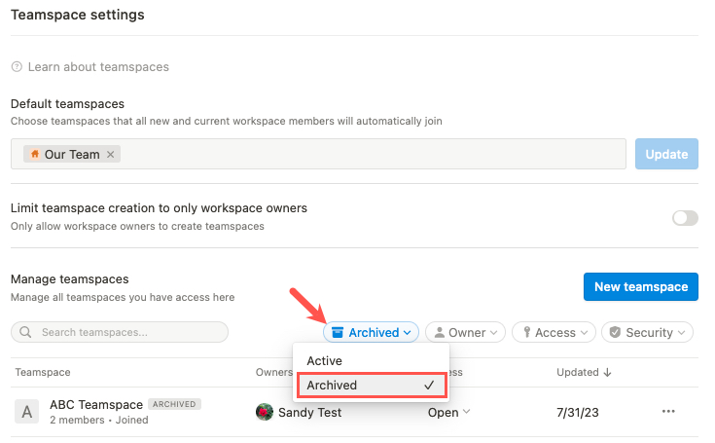Open the Security filter dropdown
The image size is (715, 443).
pos(647,333)
